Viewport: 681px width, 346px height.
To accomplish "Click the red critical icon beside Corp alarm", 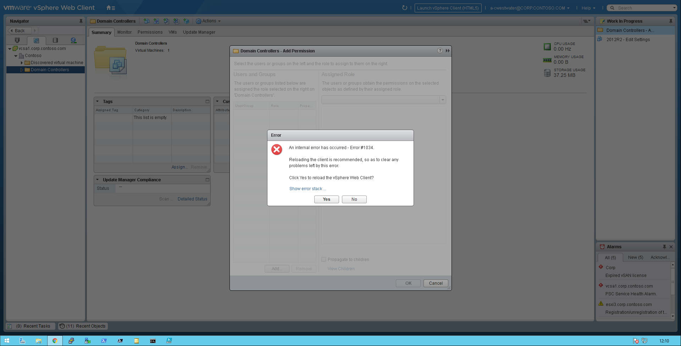I will 601,267.
